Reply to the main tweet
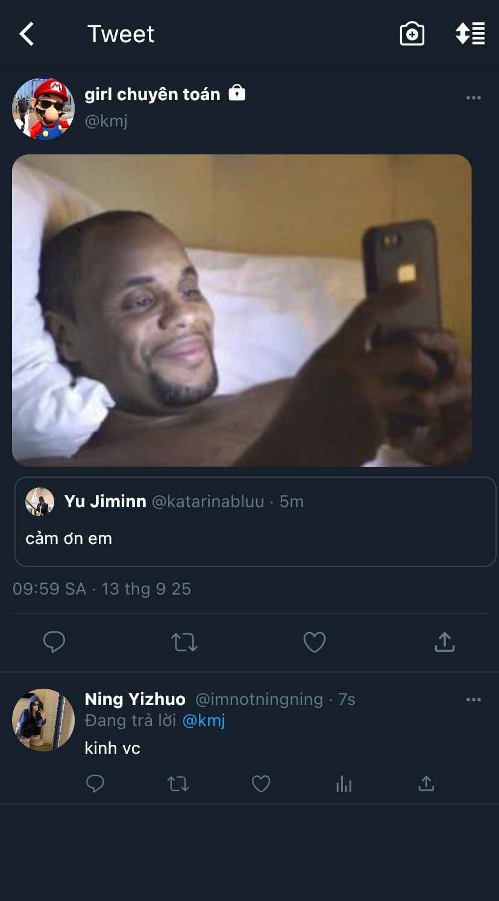499x901 pixels. [x=54, y=642]
